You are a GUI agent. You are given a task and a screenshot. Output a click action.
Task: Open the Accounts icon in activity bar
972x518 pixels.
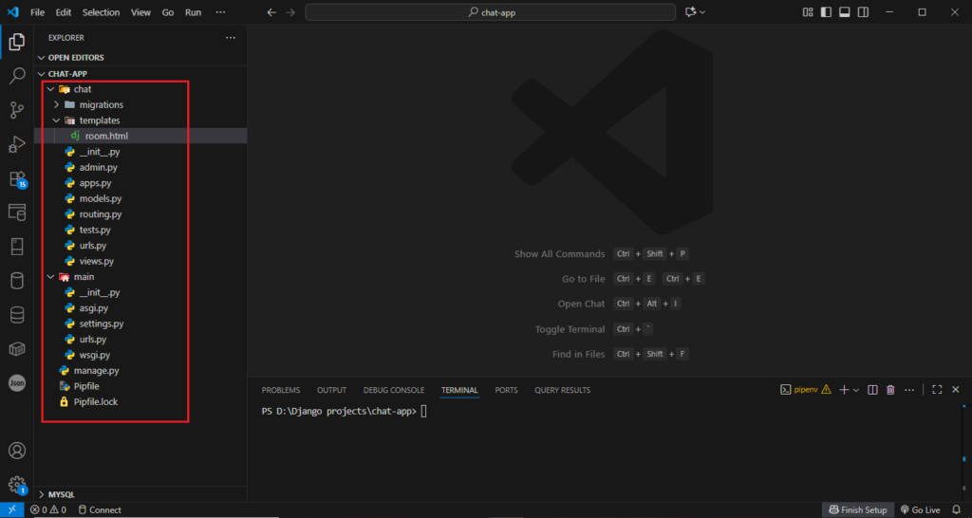[17, 451]
